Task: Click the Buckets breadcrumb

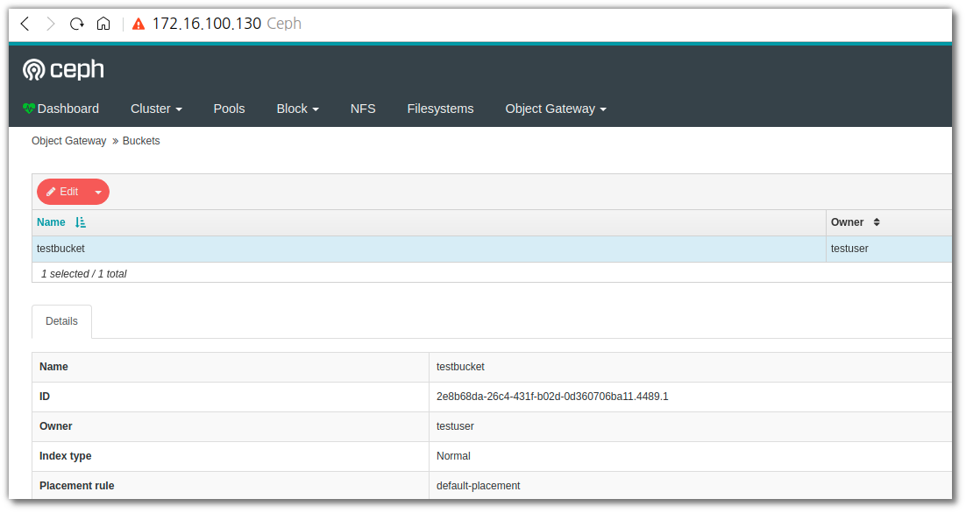Action: pos(141,141)
